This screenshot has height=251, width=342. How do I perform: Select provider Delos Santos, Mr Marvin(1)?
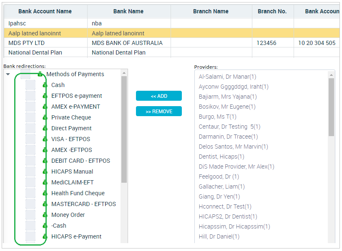click(x=234, y=147)
